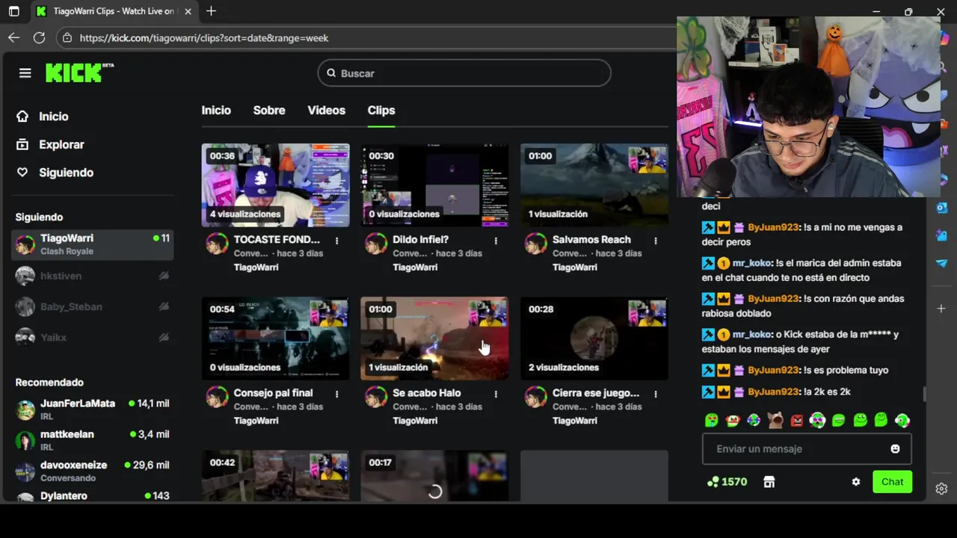957x538 pixels.
Task: Click the Buscar search field
Action: [x=464, y=73]
